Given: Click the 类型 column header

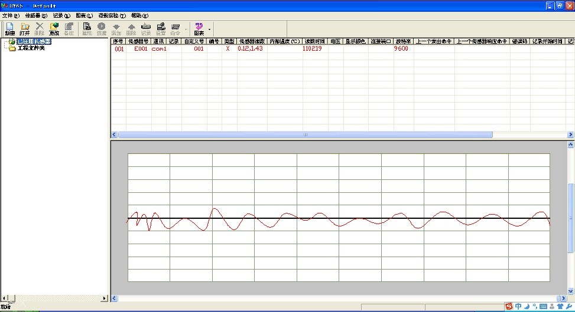Looking at the screenshot, I should click(x=229, y=41).
